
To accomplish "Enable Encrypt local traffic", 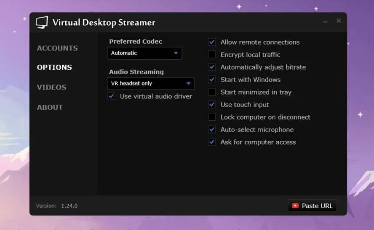I will (x=212, y=55).
